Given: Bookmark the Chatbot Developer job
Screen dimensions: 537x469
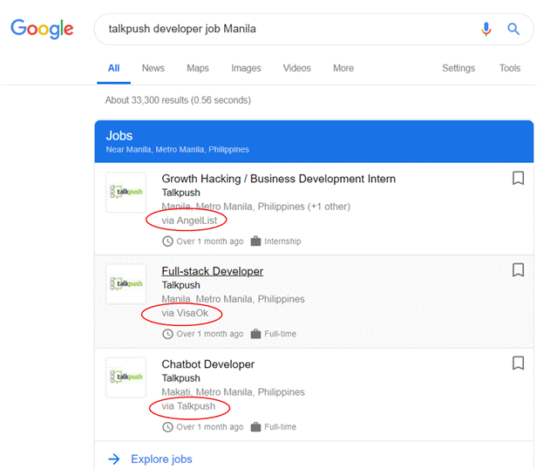Looking at the screenshot, I should point(518,364).
